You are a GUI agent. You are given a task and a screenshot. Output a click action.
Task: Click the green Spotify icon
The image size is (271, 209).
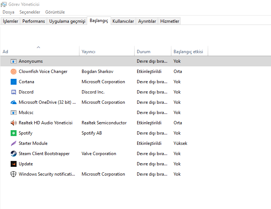[14, 133]
